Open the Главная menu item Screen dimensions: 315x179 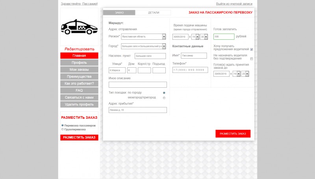point(79,55)
